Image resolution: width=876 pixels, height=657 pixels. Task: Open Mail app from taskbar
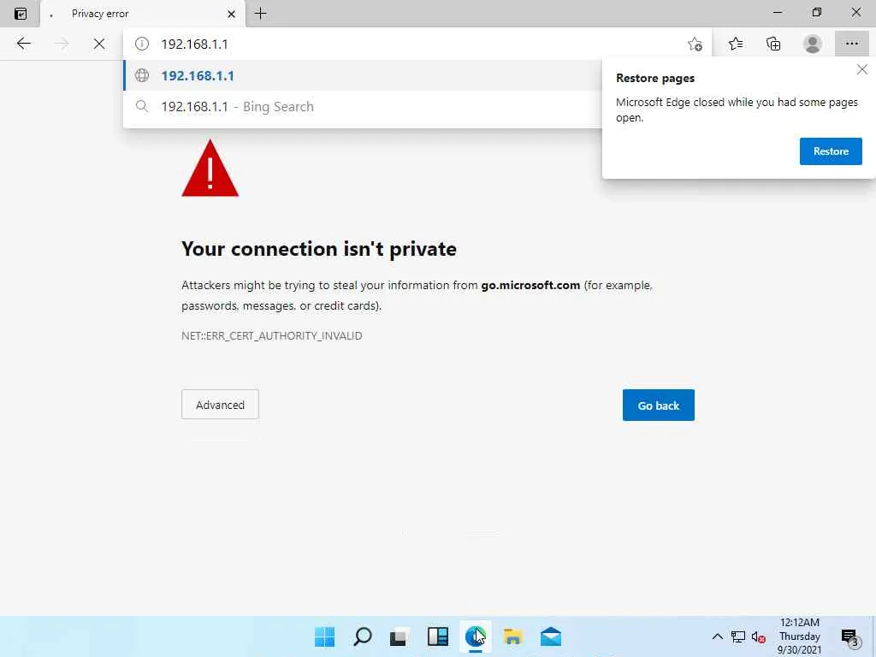coord(551,636)
